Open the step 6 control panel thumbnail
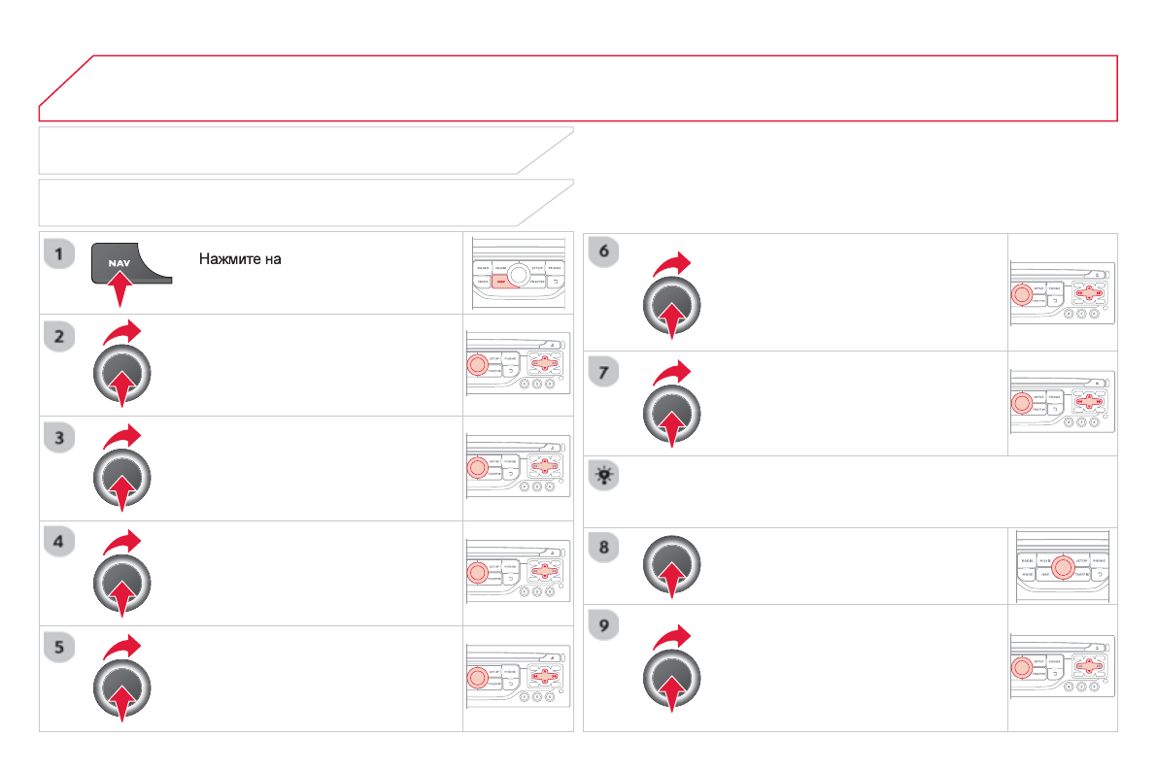 point(1063,293)
